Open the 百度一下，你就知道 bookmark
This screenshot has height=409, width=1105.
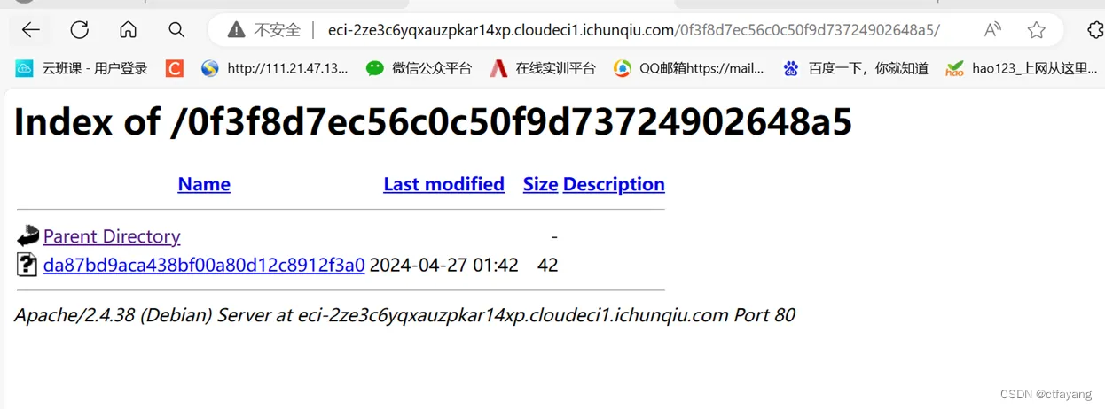click(855, 68)
